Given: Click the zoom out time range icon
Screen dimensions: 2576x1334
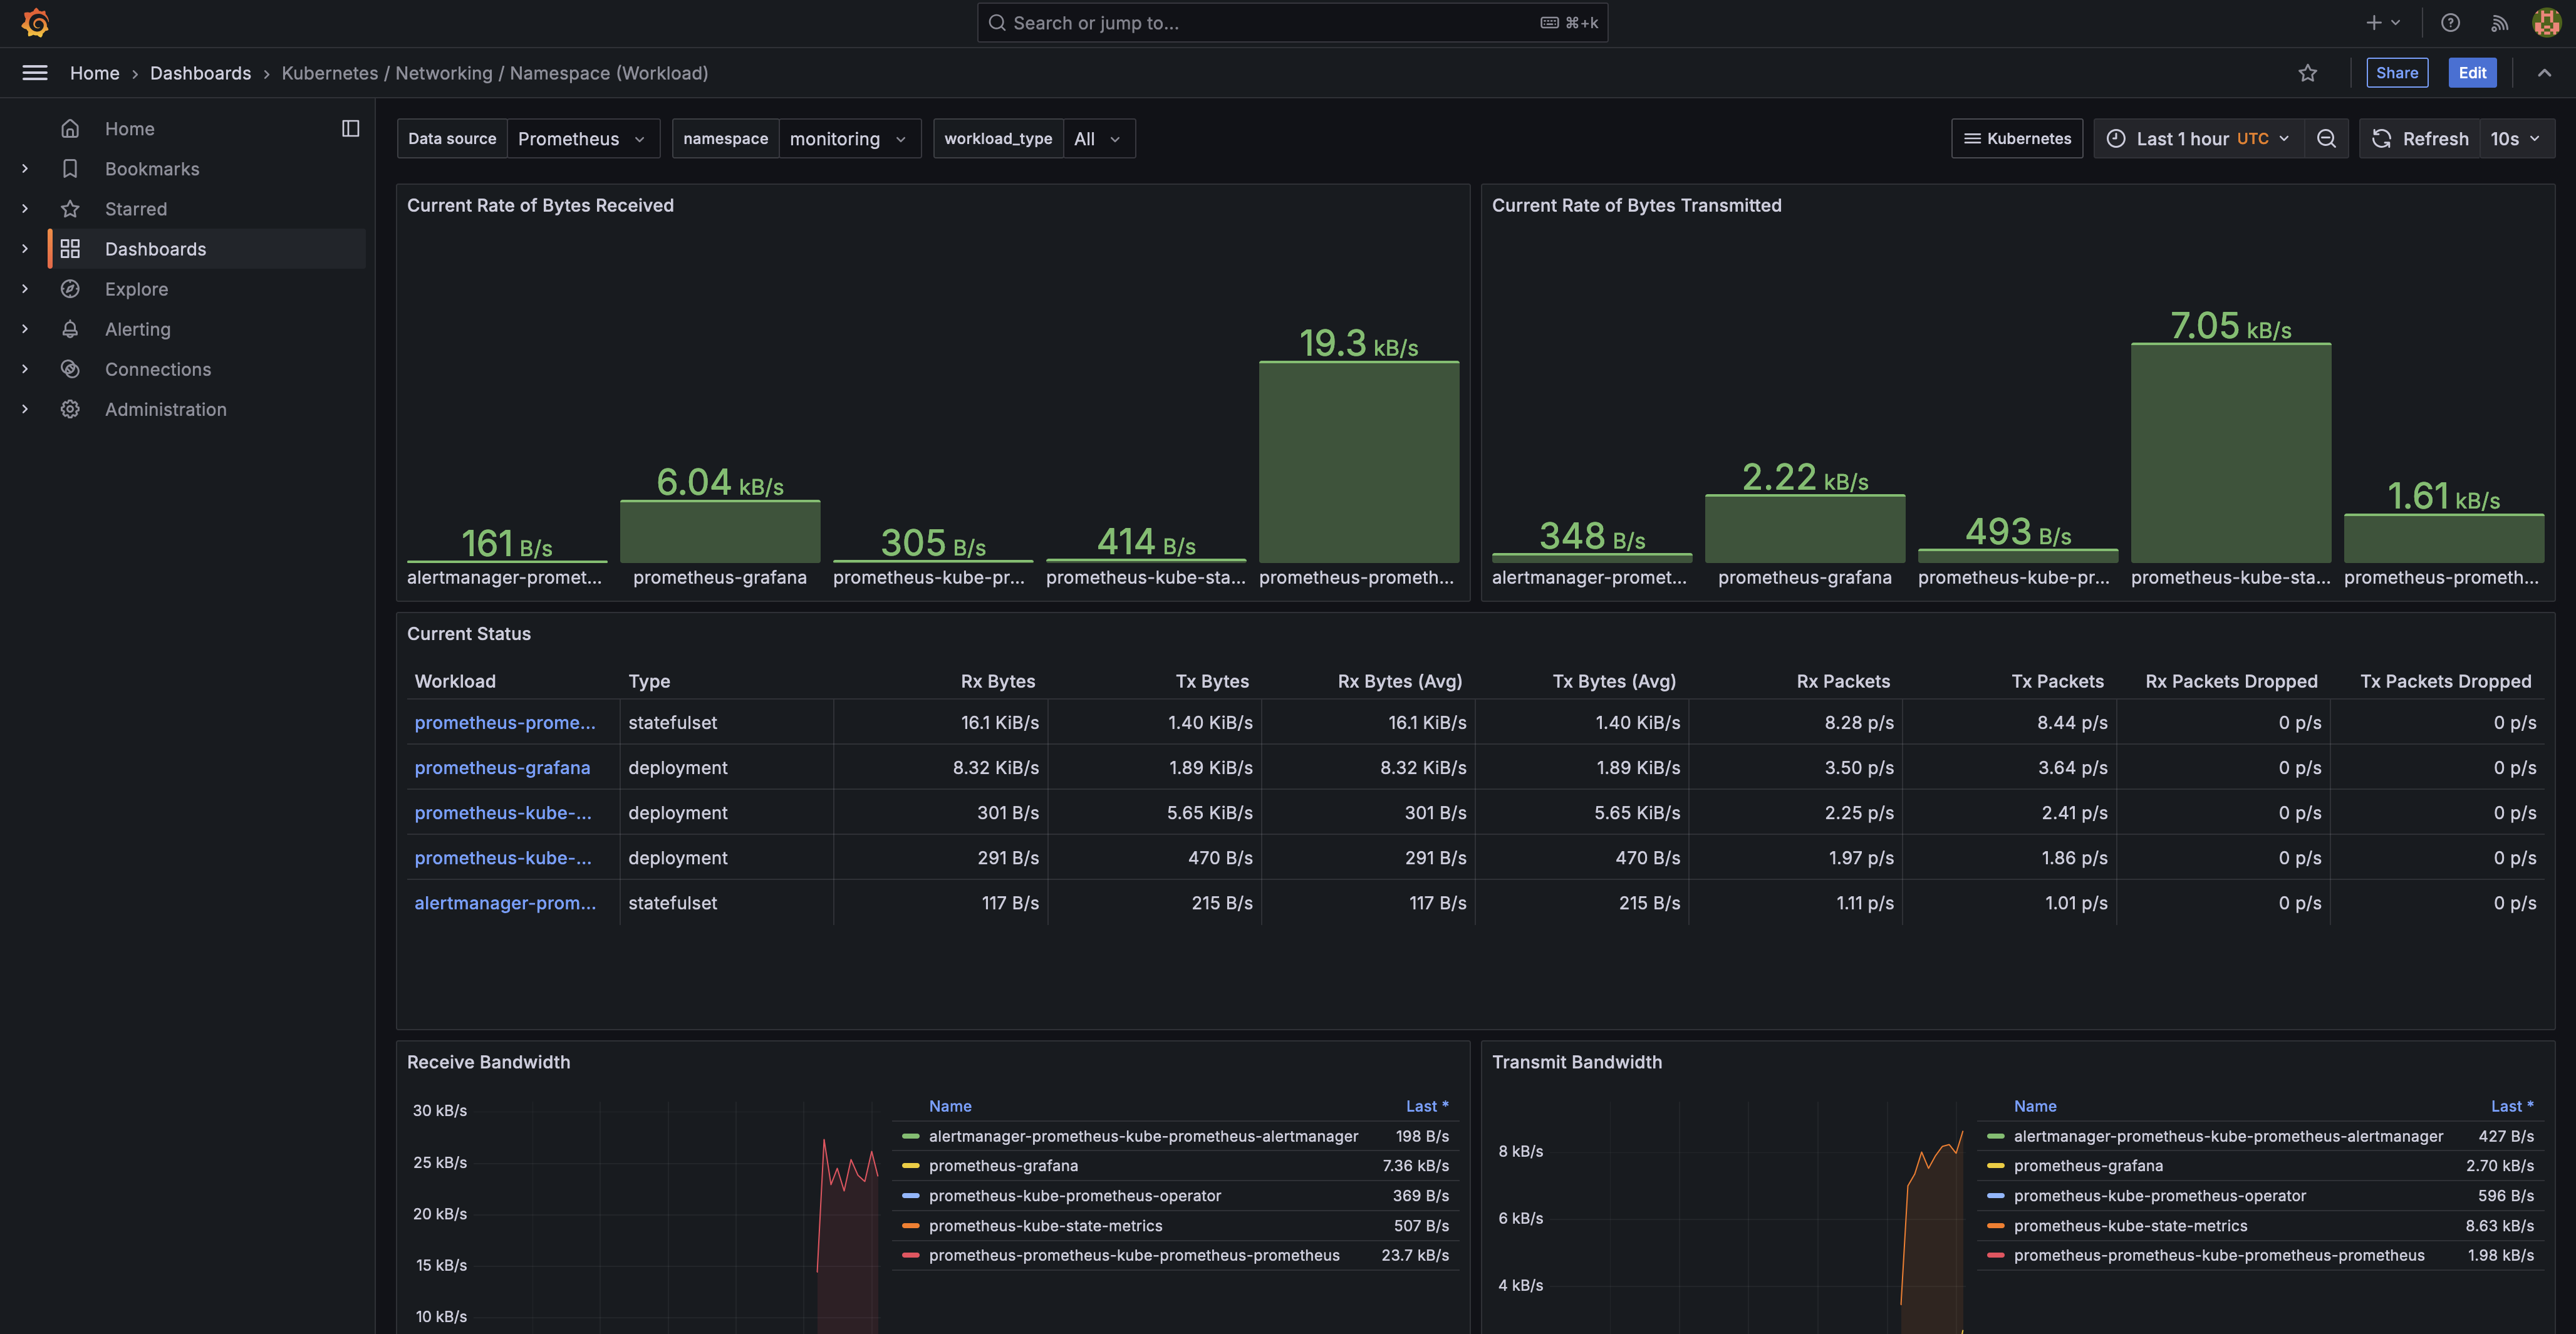Looking at the screenshot, I should (2327, 139).
